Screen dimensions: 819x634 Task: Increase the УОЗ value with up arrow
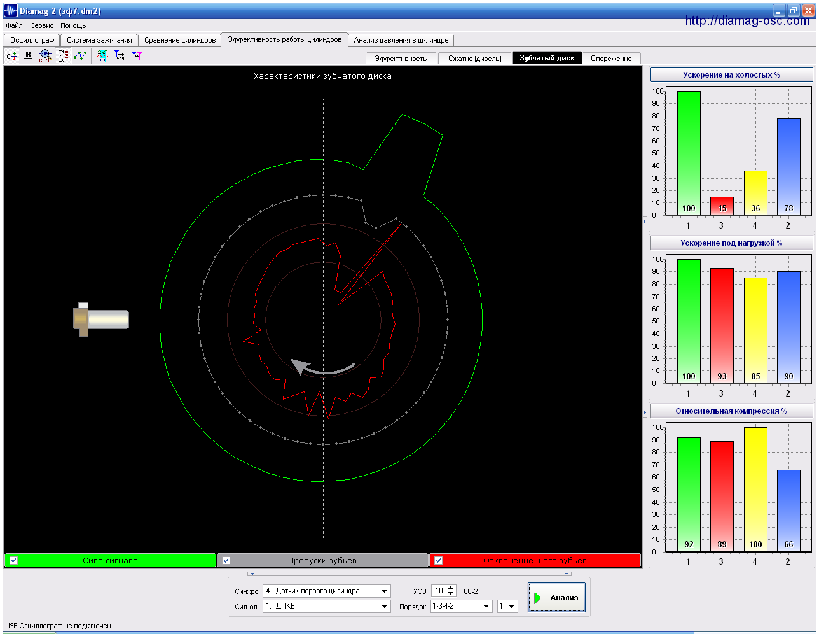451,588
